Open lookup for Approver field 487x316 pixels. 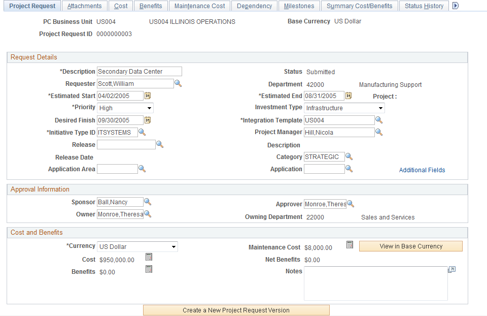click(x=351, y=204)
